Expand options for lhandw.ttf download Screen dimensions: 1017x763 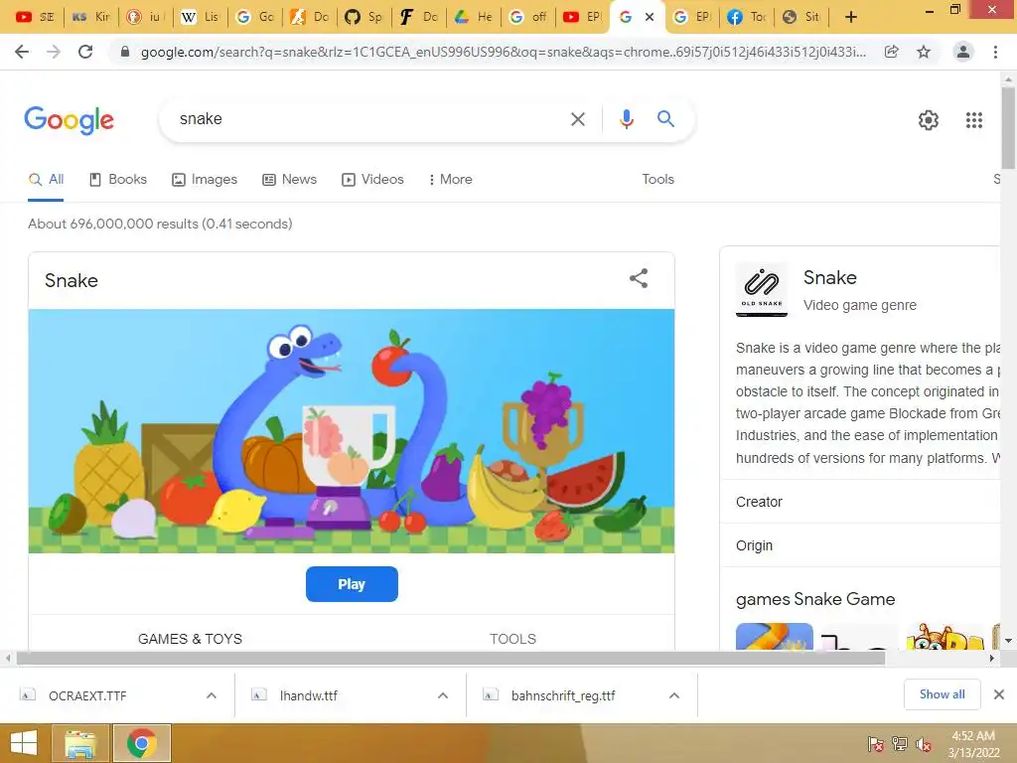443,695
